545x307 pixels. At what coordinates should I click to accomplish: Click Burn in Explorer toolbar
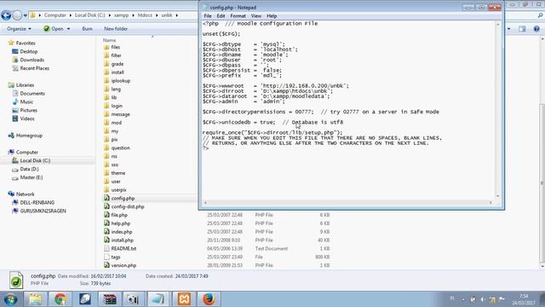click(87, 28)
